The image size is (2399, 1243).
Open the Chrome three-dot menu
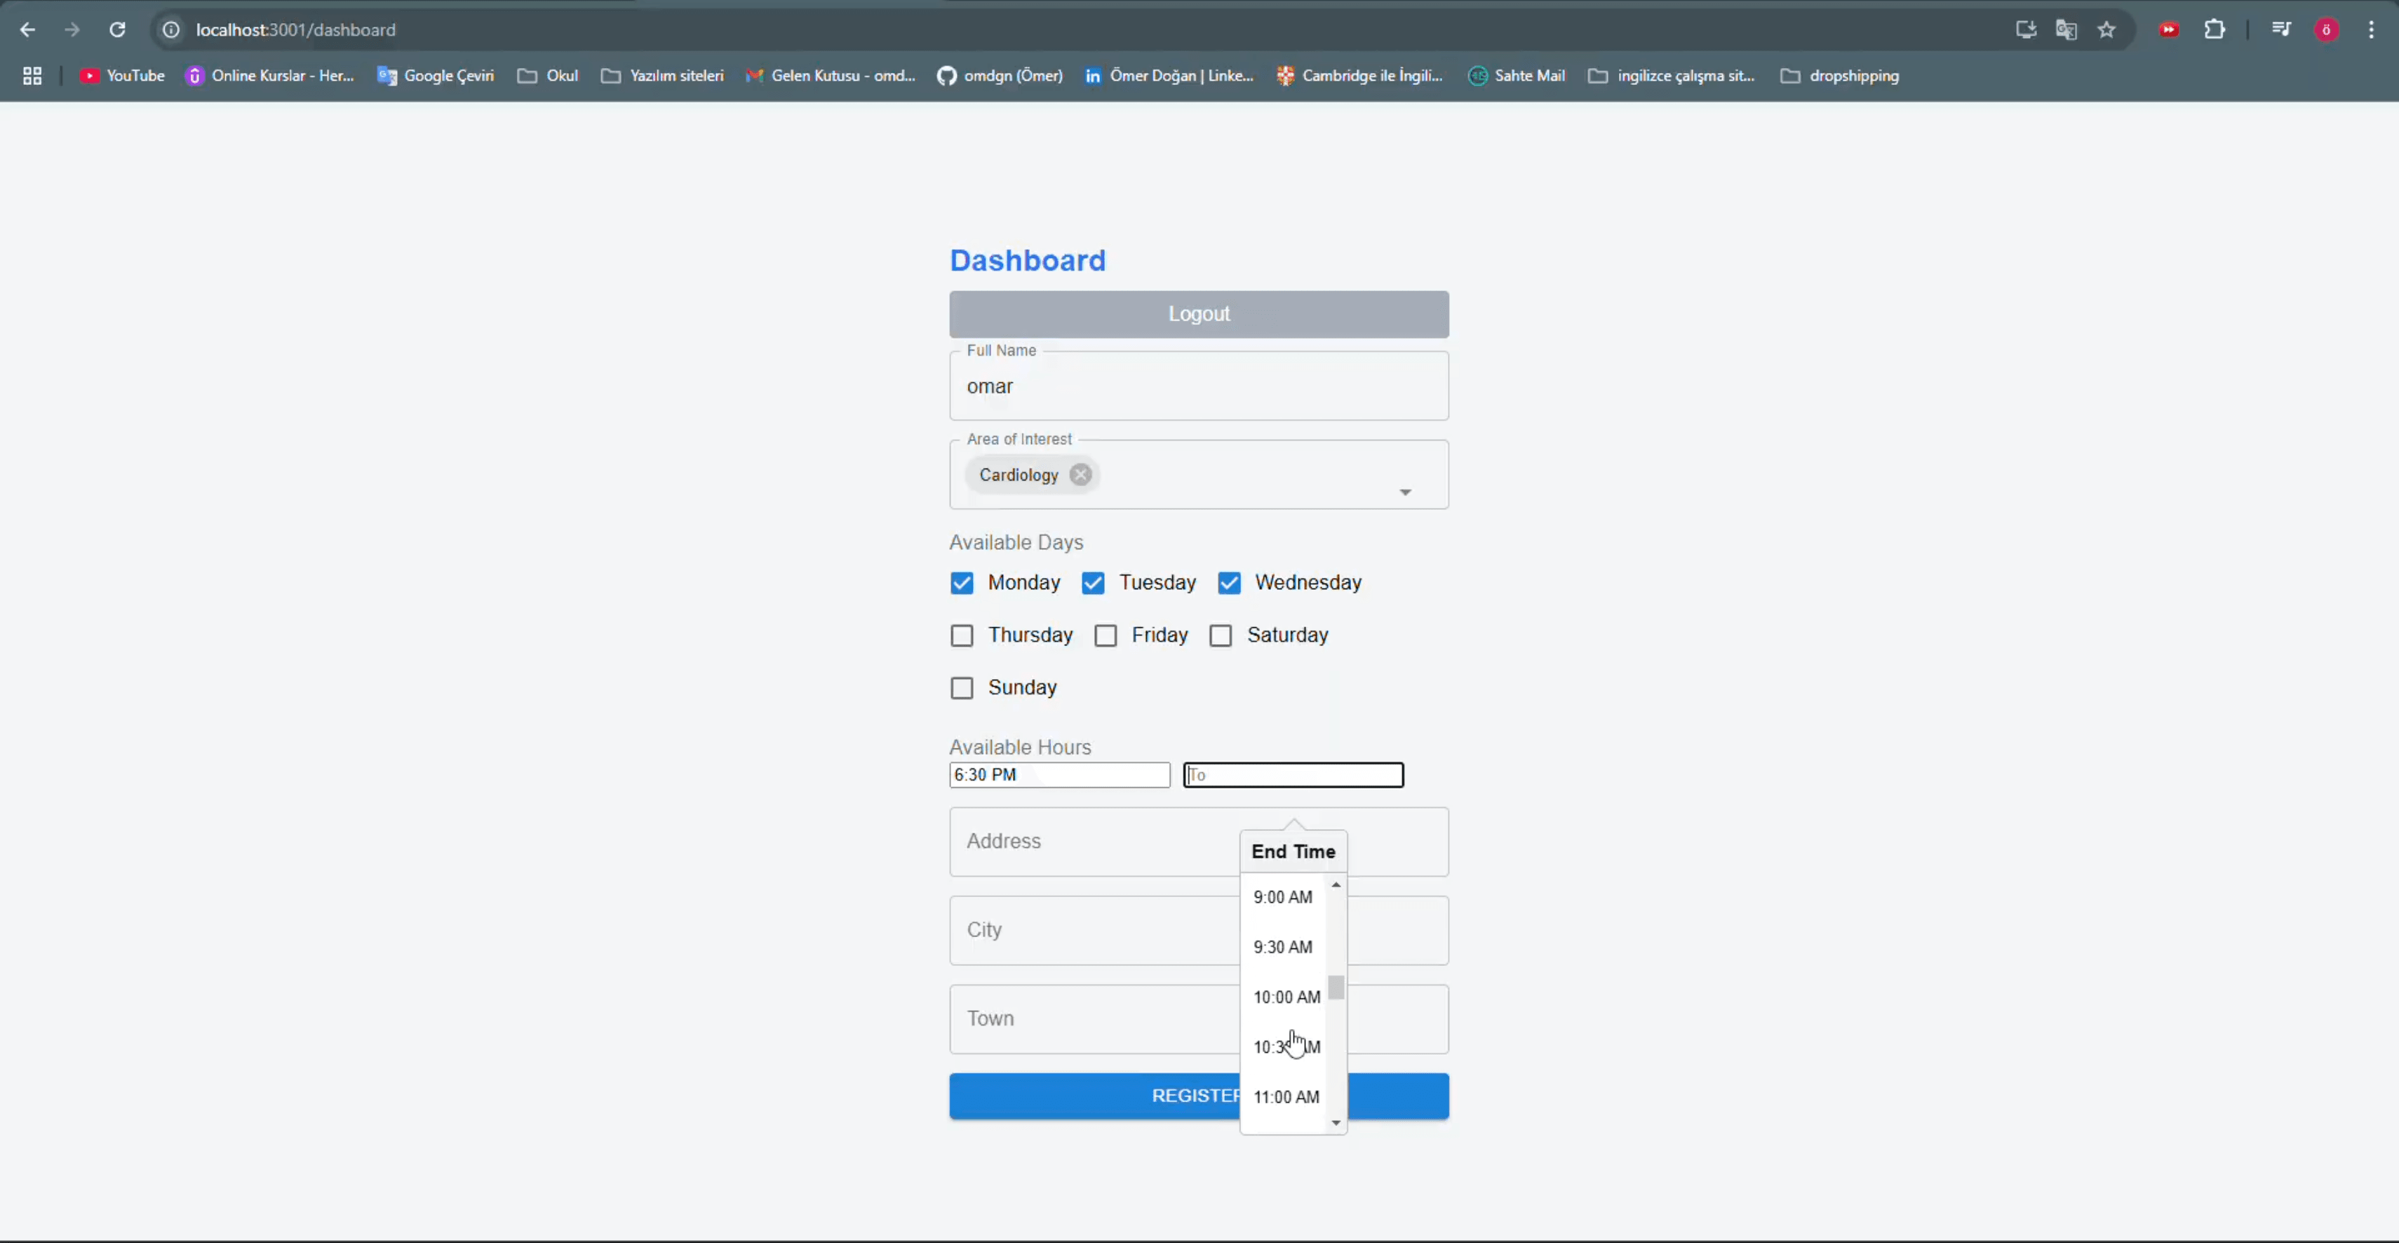click(2371, 29)
